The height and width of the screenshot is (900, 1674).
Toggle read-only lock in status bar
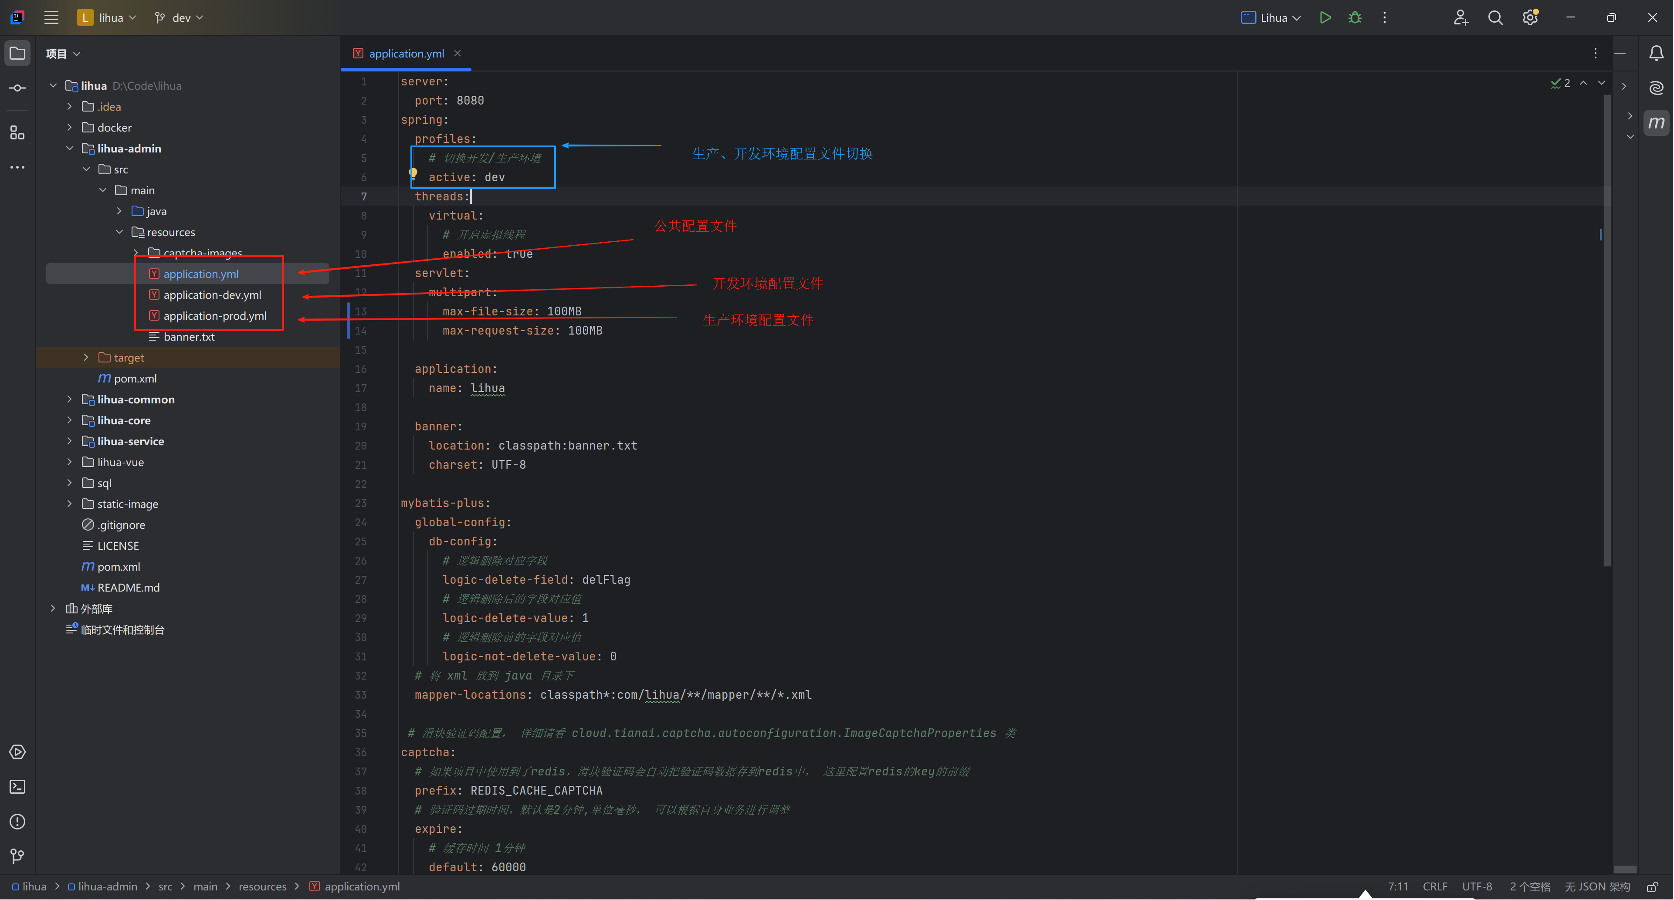1653,887
